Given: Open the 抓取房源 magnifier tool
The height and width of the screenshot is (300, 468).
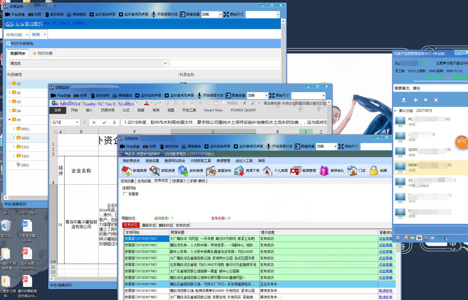Looking at the screenshot, I should [154, 171].
